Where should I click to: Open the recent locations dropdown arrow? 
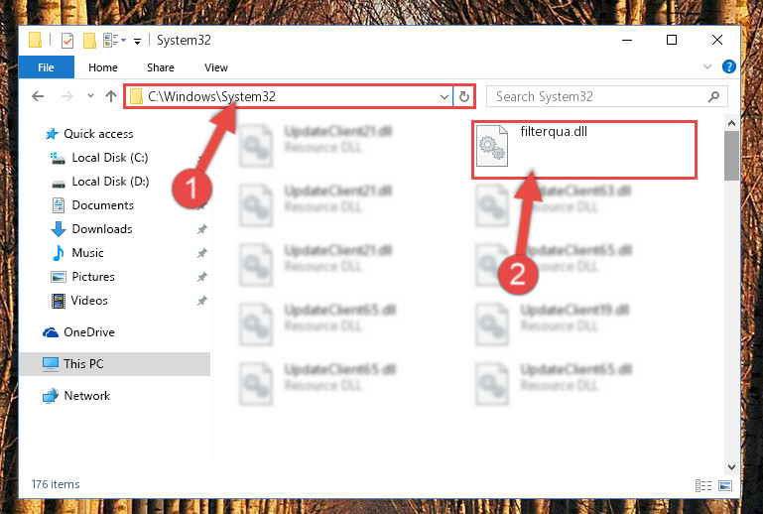coord(90,96)
